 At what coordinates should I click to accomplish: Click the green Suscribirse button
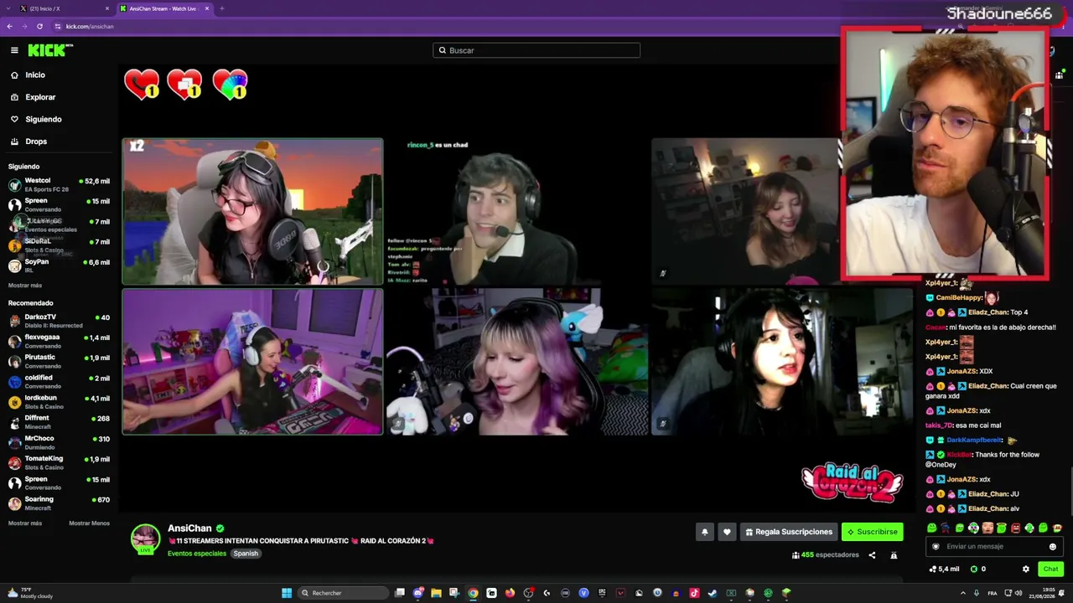click(872, 532)
